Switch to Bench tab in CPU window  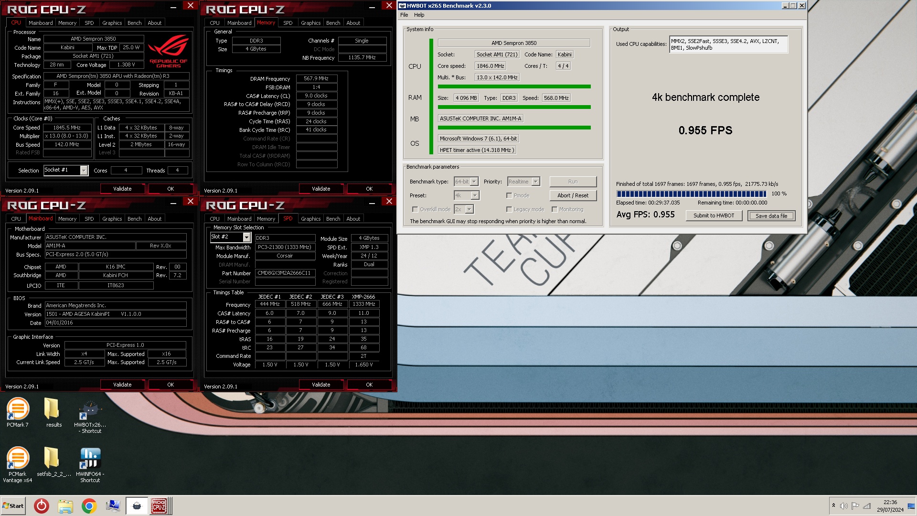[134, 23]
